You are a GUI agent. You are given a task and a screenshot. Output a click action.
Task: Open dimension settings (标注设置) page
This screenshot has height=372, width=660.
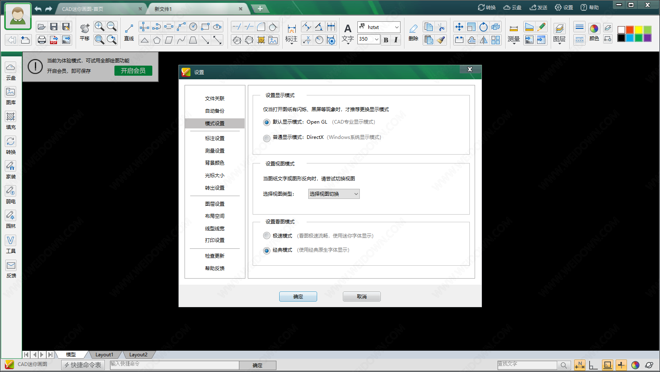[215, 138]
